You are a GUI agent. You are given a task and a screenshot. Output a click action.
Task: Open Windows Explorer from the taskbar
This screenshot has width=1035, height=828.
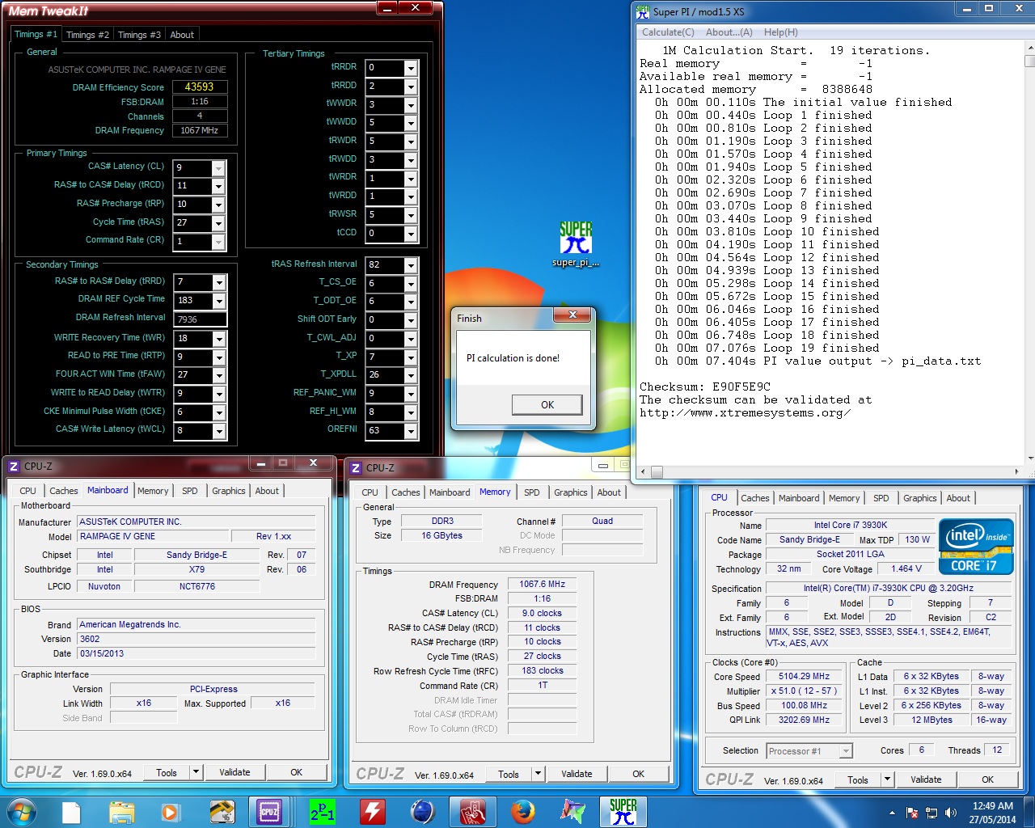tap(121, 811)
